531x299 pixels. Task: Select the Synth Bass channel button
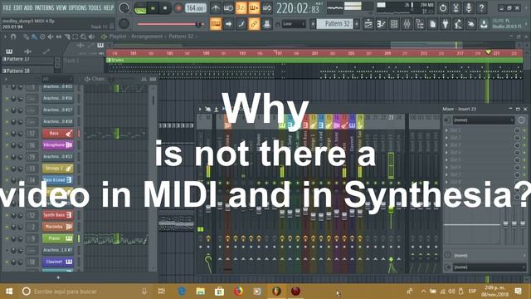58,215
